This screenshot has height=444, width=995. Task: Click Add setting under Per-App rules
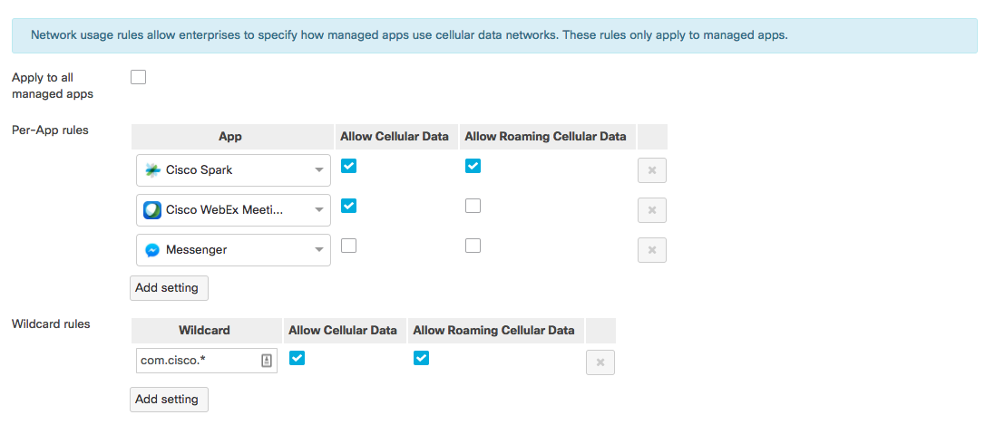click(169, 288)
